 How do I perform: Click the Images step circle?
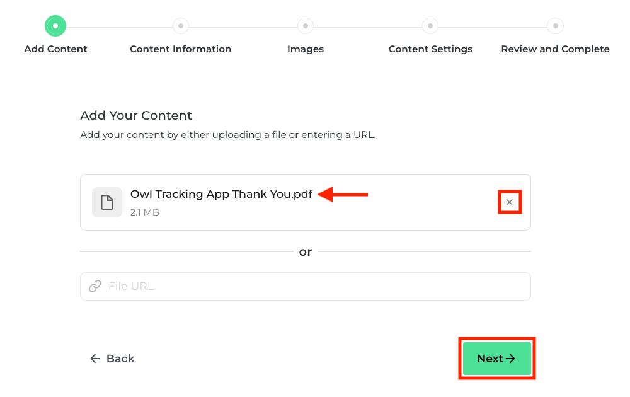306,26
